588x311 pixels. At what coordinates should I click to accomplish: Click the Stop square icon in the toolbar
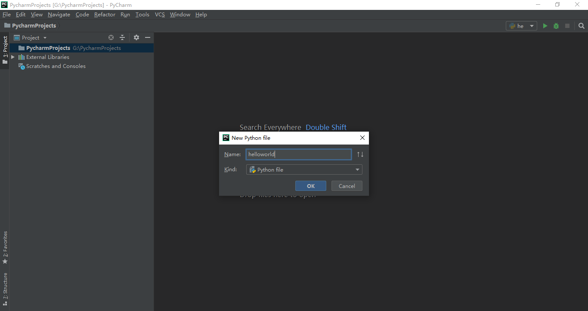point(567,26)
